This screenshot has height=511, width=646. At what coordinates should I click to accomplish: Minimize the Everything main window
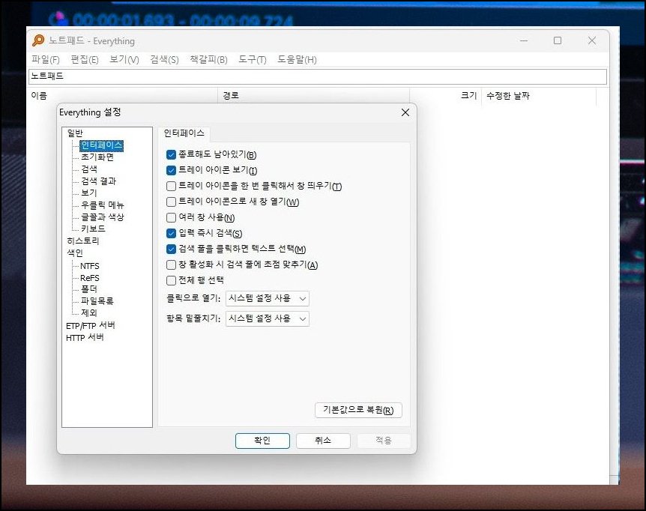(524, 40)
